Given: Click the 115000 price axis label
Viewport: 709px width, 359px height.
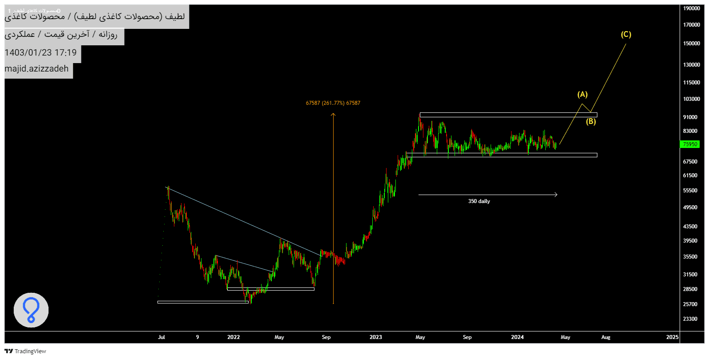Looking at the screenshot, I should (692, 83).
